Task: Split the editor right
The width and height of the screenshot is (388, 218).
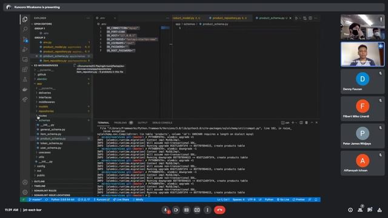Action: point(310,18)
